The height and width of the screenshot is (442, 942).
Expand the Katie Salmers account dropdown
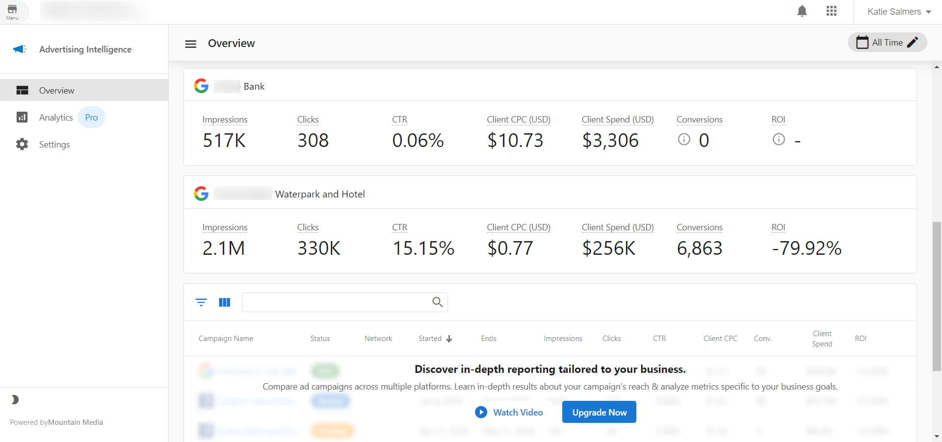pyautogui.click(x=898, y=11)
